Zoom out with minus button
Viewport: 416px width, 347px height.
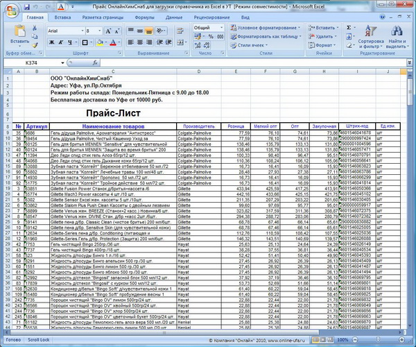tap(355, 340)
